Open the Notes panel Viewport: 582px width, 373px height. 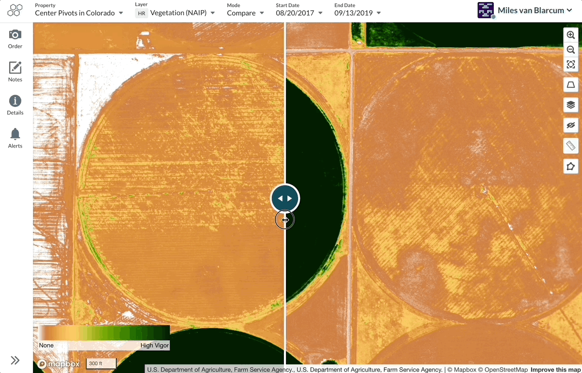(15, 72)
